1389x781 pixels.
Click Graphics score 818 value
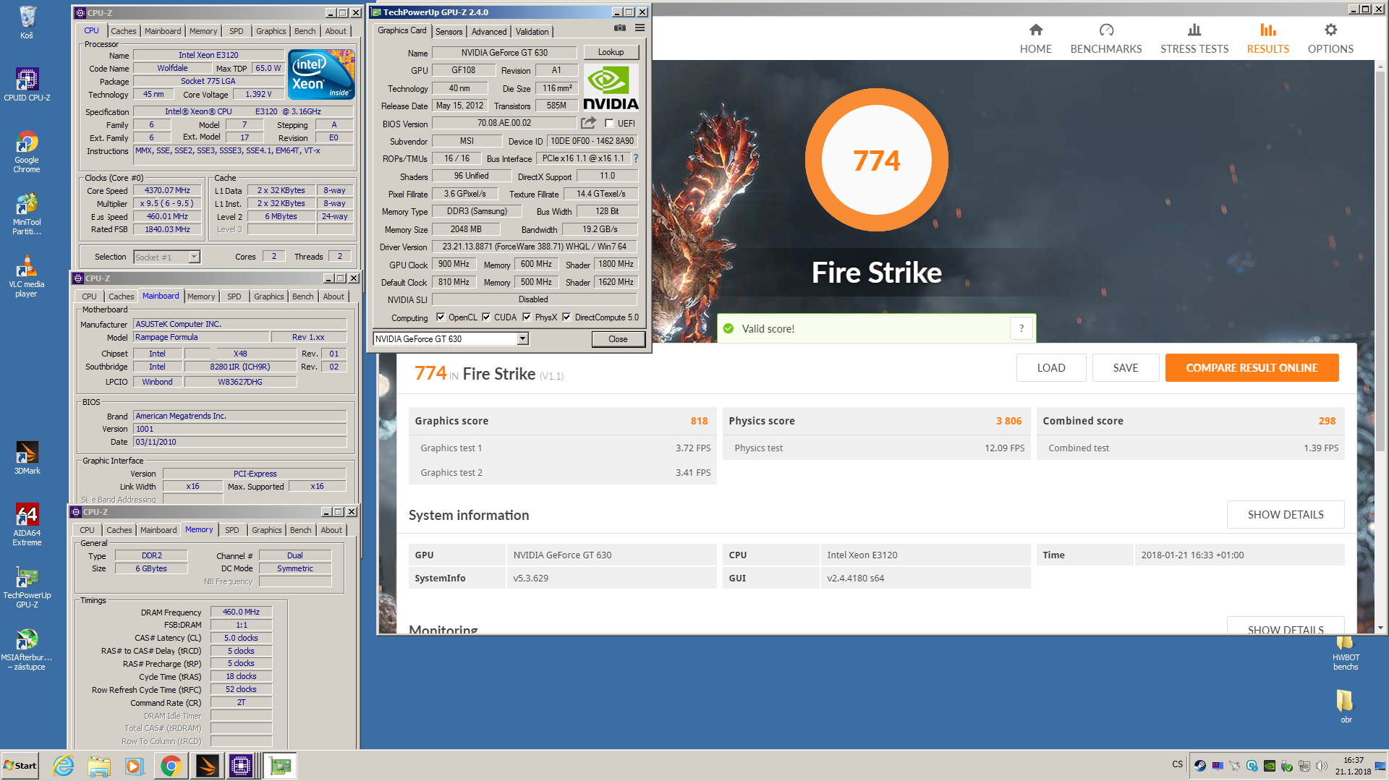(699, 421)
